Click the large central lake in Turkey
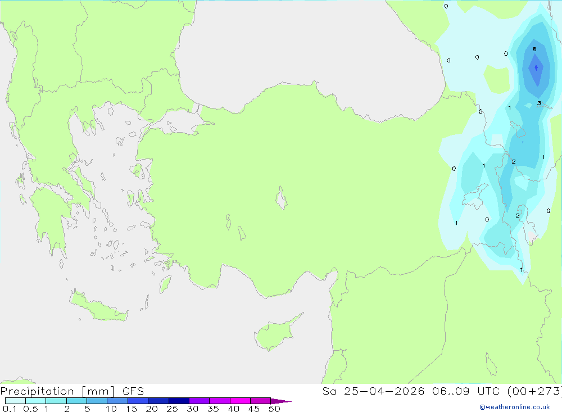This screenshot has height=412, width=562. point(282,198)
